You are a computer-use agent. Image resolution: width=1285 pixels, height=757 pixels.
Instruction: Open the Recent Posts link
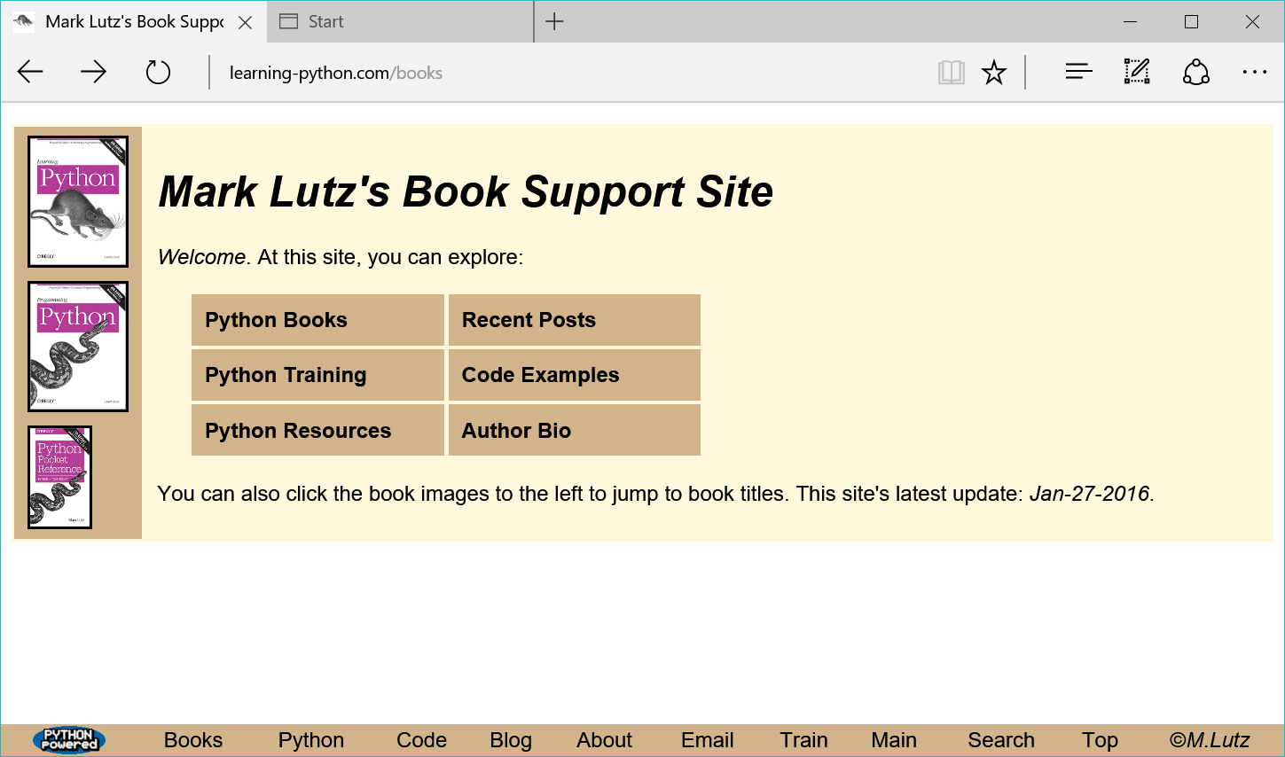click(x=575, y=320)
